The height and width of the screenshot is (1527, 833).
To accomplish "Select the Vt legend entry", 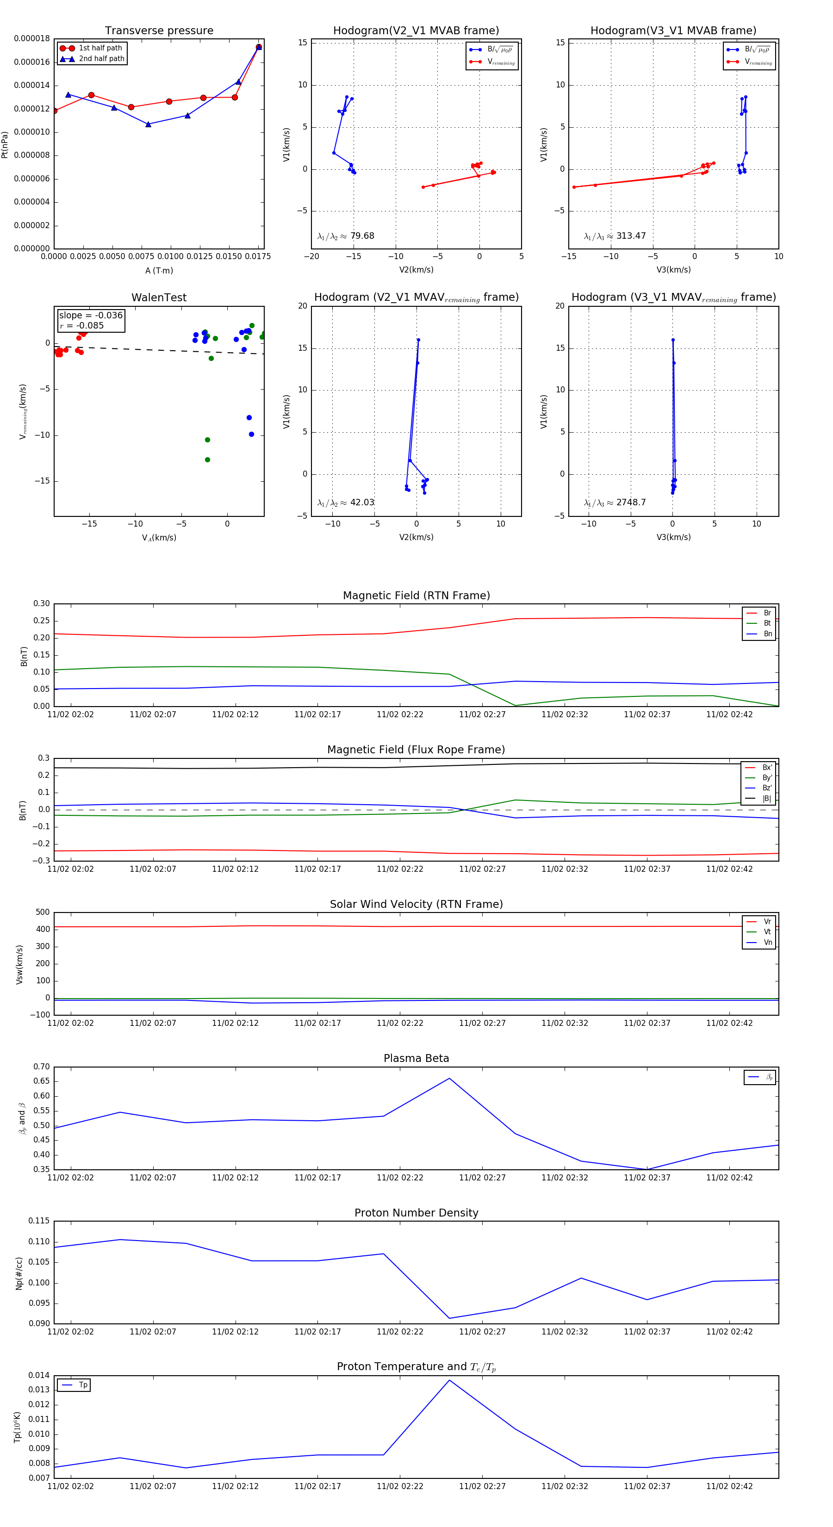I will pyautogui.click(x=759, y=932).
